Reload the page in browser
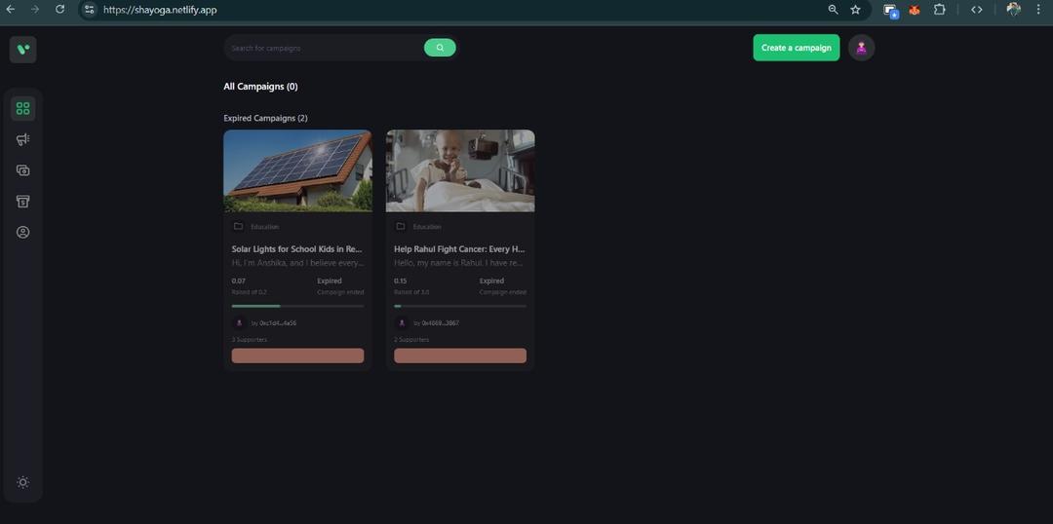1053x524 pixels. (59, 10)
